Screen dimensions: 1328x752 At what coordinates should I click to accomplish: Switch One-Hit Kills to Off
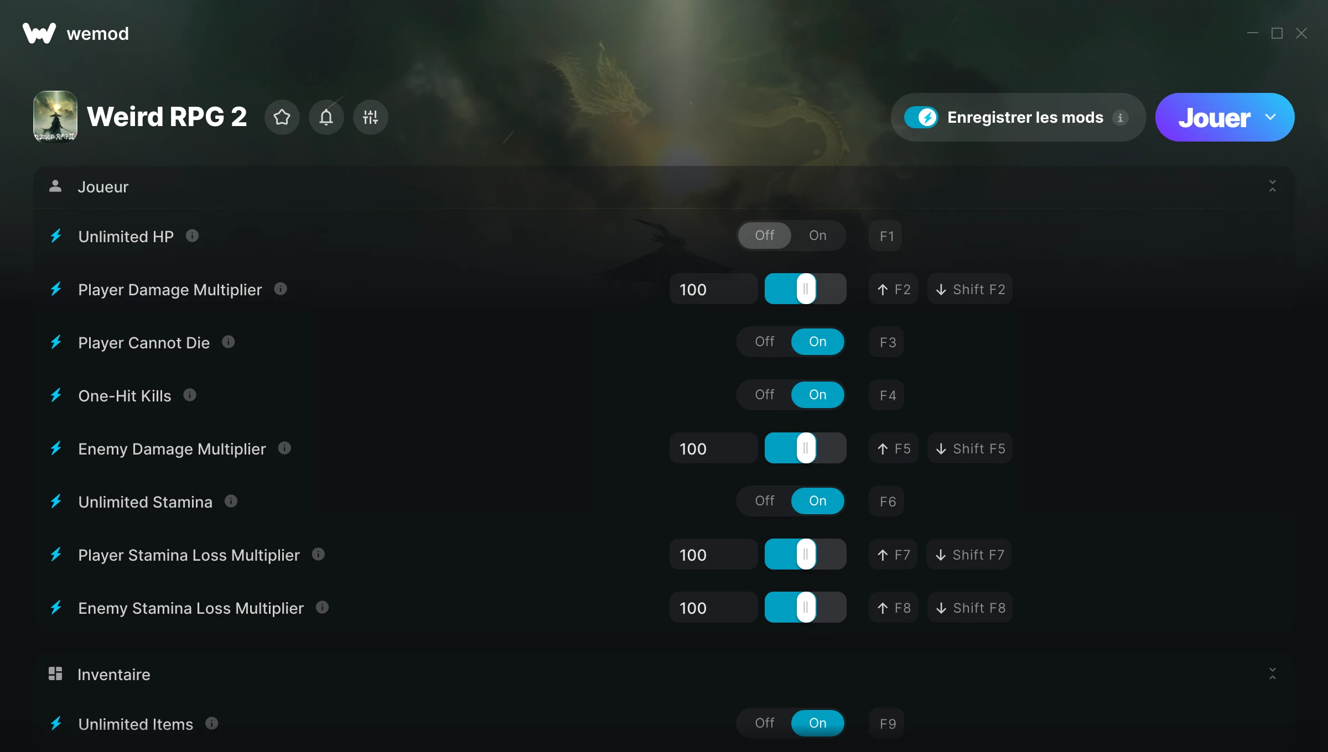(765, 395)
